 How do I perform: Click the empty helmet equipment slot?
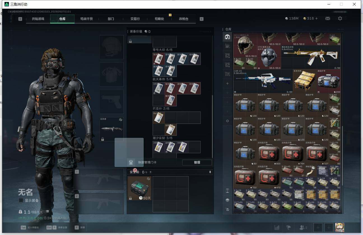pyautogui.click(x=112, y=47)
